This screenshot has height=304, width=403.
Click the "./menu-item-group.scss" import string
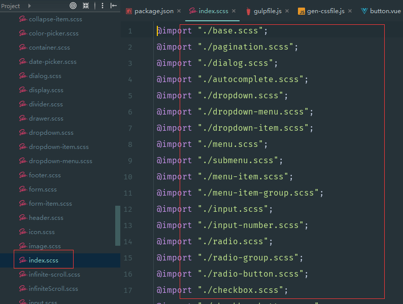coord(258,193)
